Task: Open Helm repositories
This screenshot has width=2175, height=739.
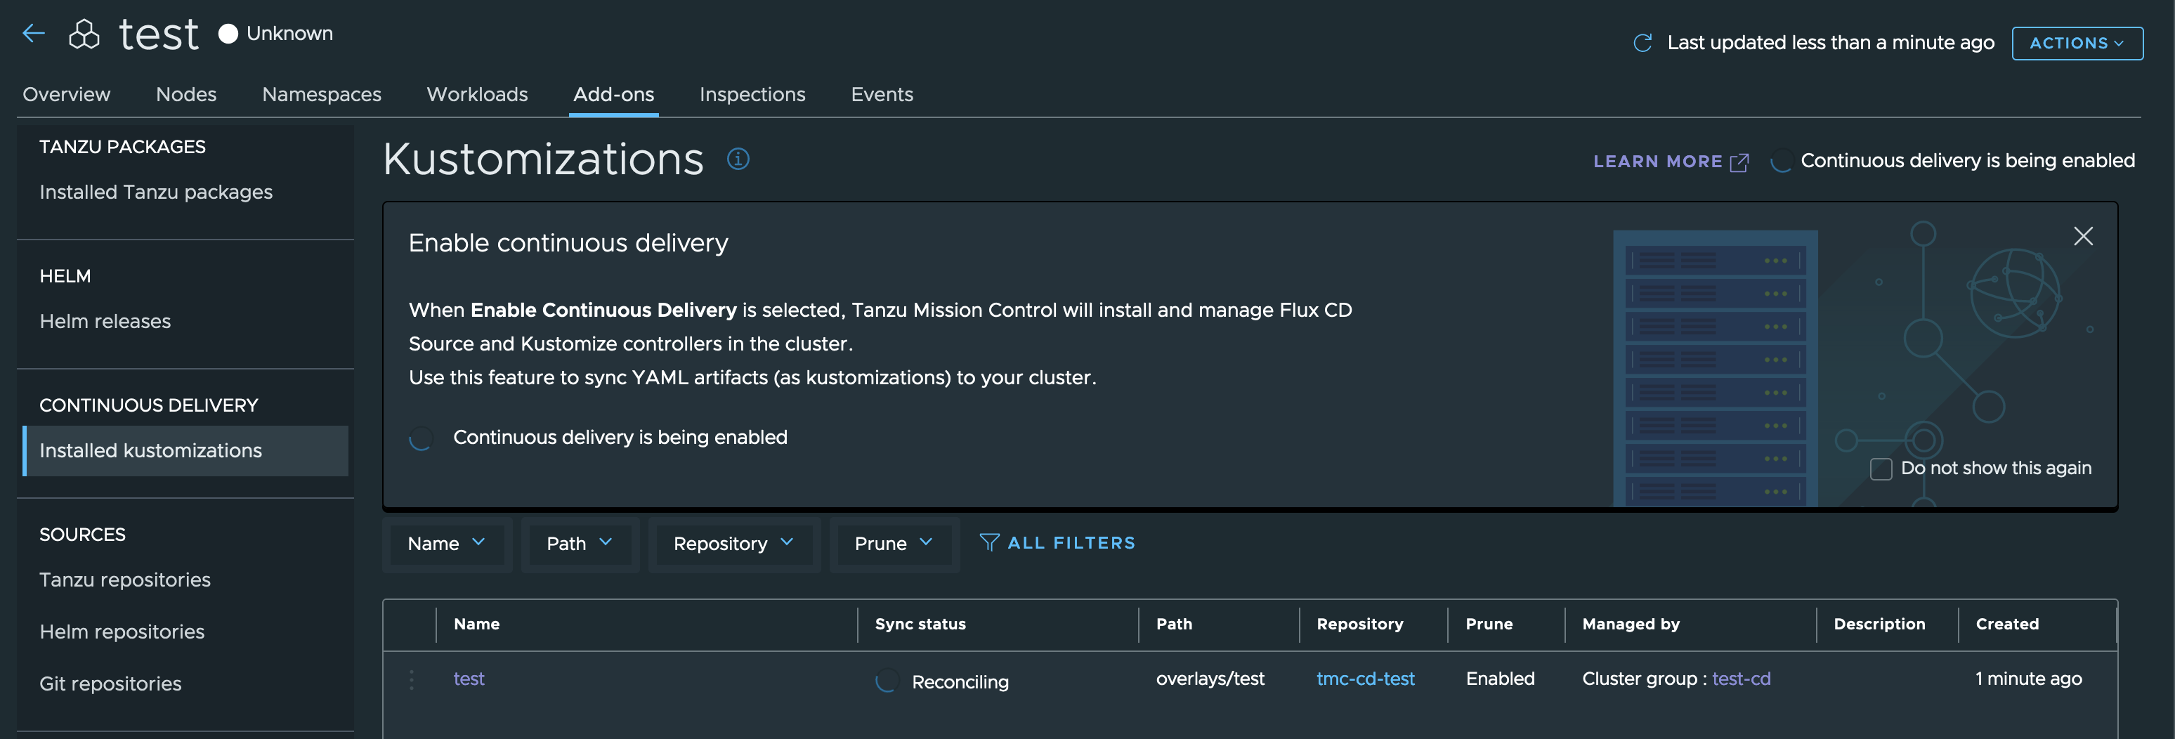Action: click(122, 632)
